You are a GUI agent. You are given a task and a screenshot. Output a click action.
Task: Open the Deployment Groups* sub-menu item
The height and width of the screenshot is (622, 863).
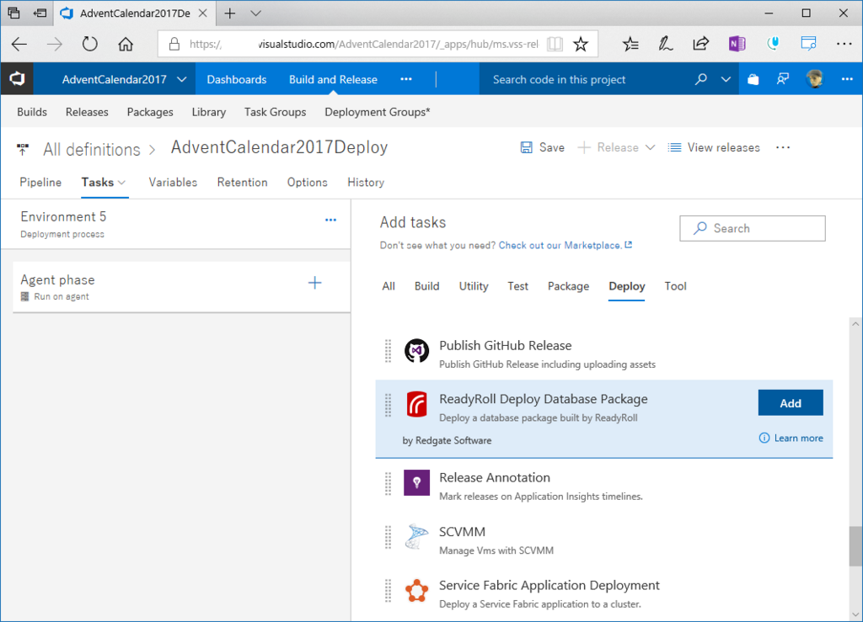[x=378, y=112]
